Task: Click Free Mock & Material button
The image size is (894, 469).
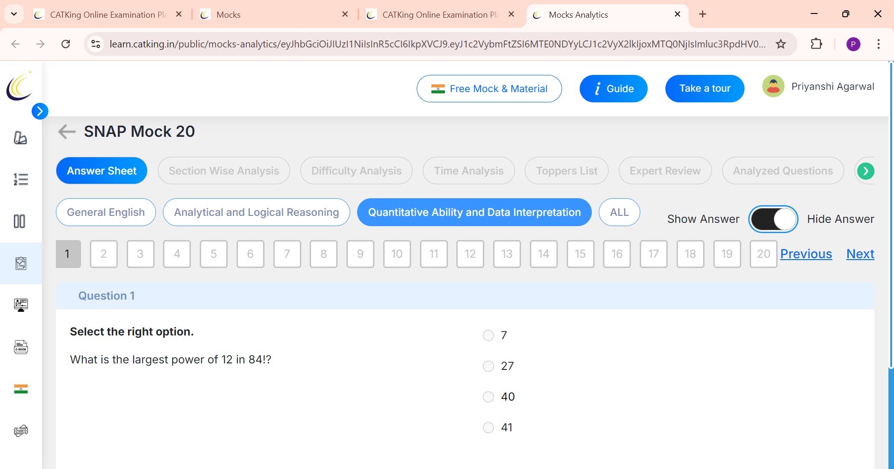Action: (x=489, y=89)
